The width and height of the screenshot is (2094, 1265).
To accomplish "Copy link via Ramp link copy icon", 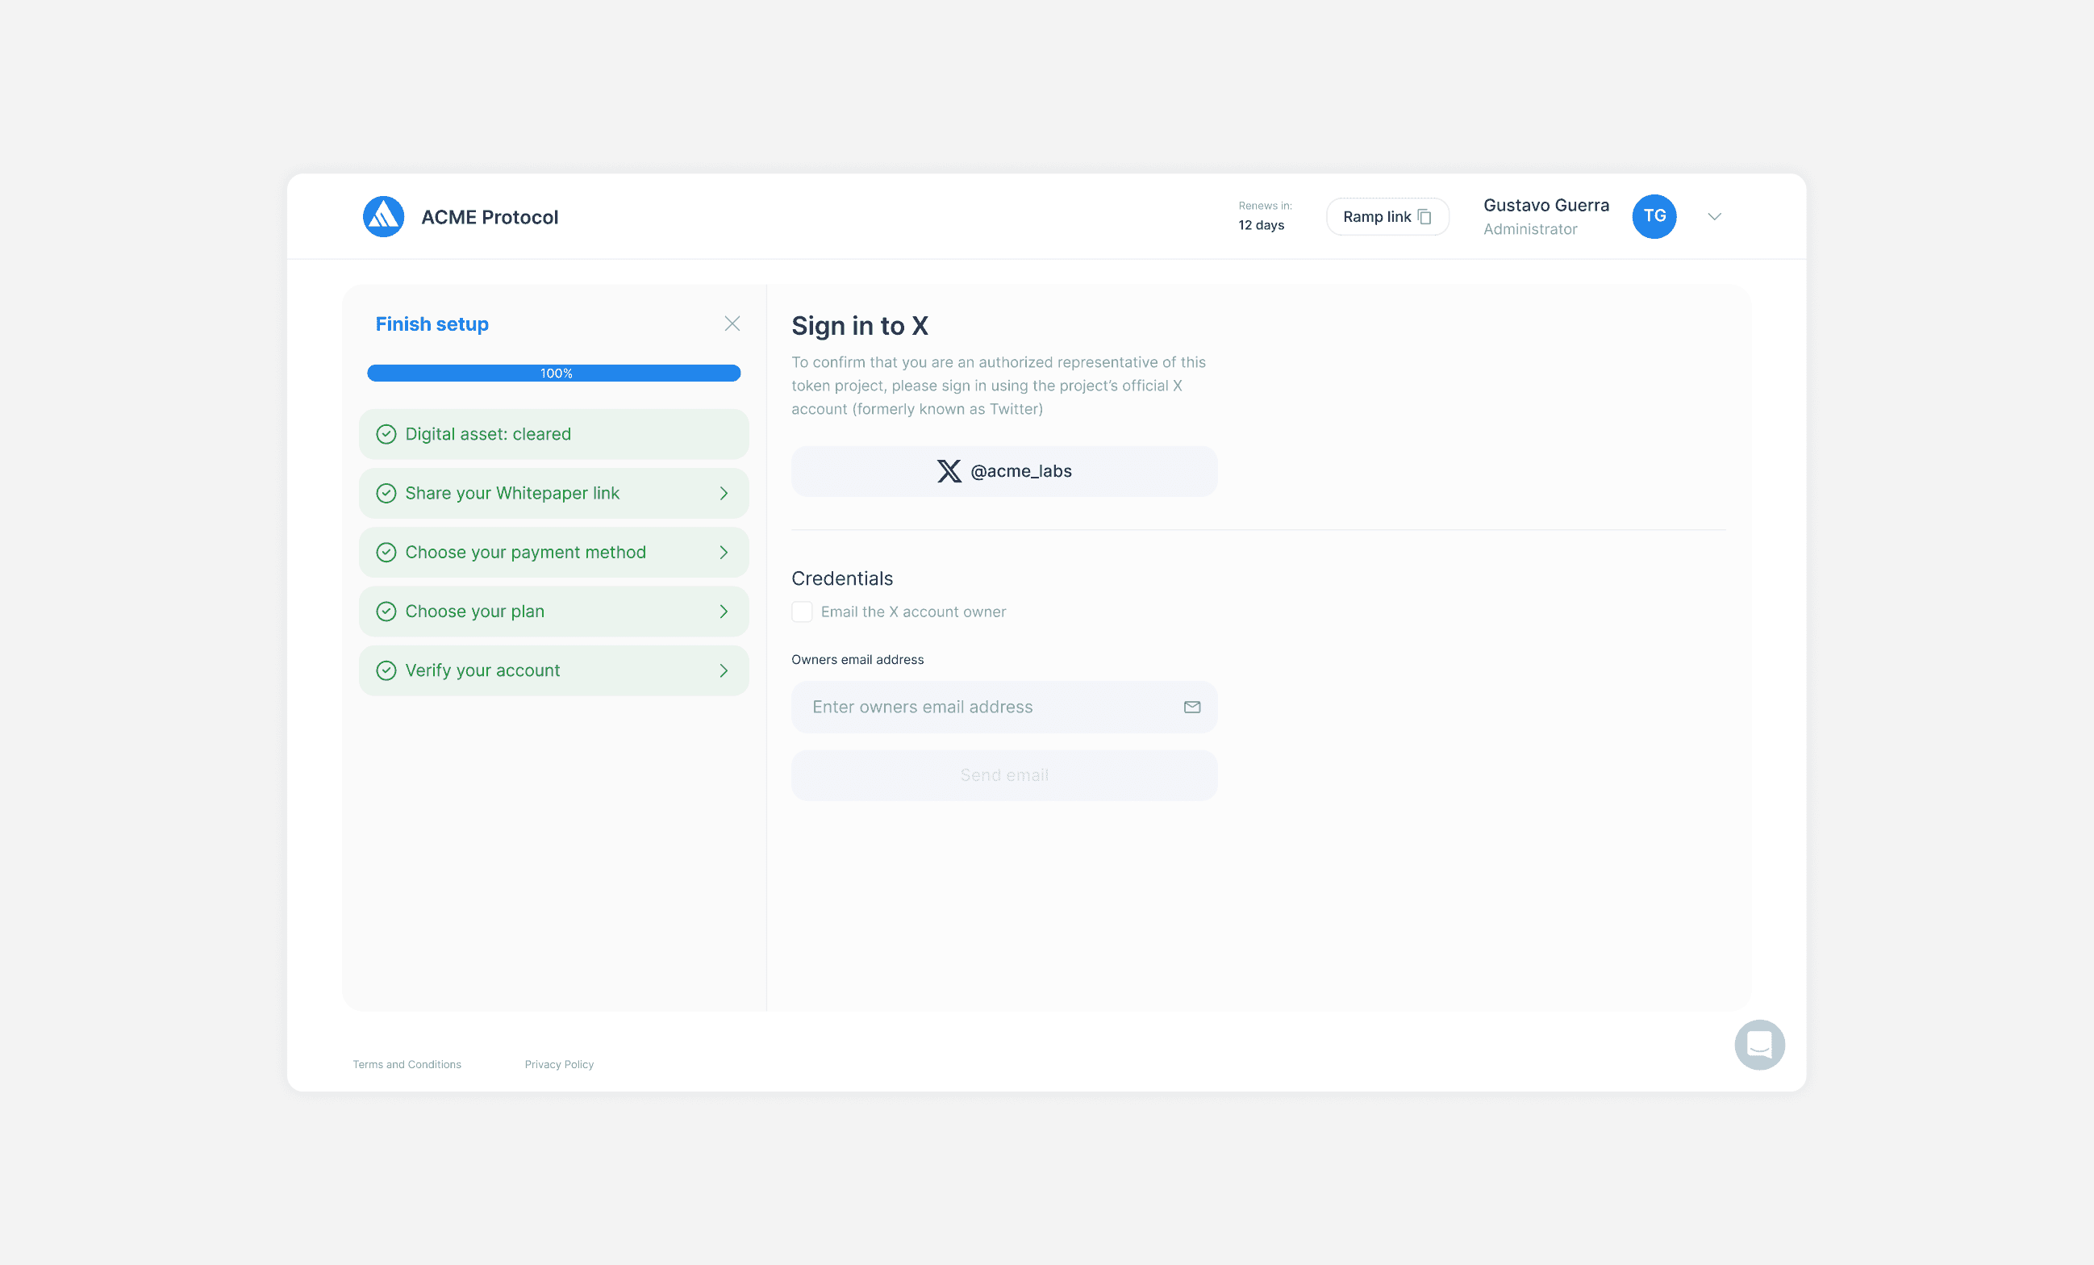I will [x=1425, y=217].
